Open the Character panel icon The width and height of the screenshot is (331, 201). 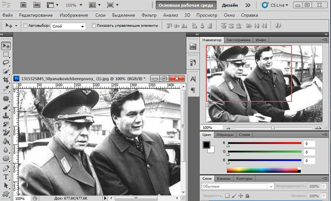click(x=192, y=79)
